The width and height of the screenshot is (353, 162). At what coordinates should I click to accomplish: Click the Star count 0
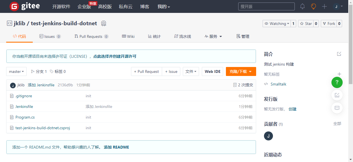pos(316,24)
